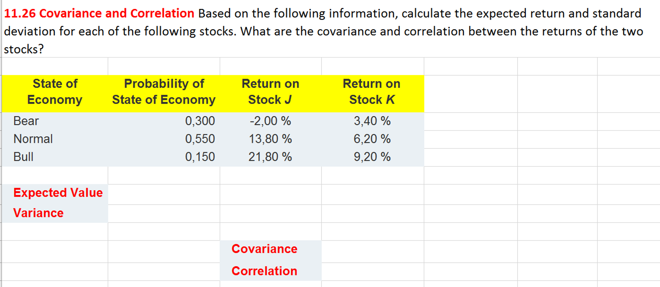Select the State of Economy header cell
Screen dimensions: 660x287
(x=55, y=92)
